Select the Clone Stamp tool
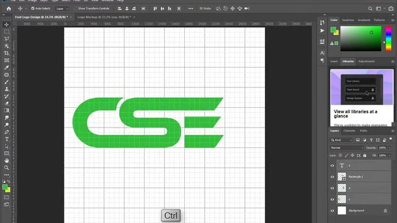The image size is (397, 223). (x=7, y=89)
